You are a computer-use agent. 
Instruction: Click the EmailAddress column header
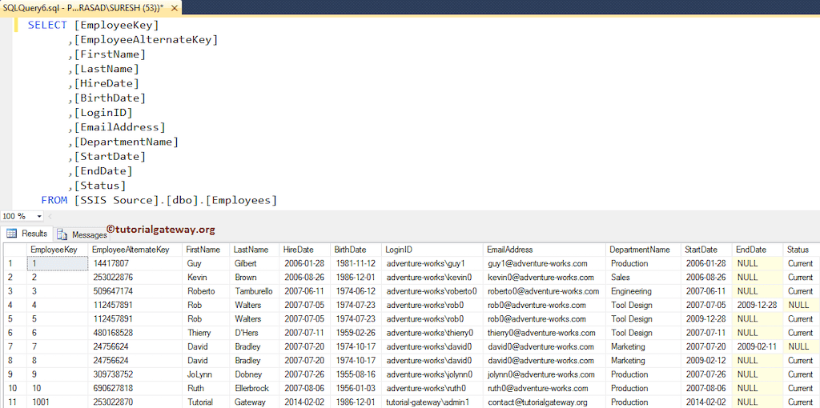(545, 250)
